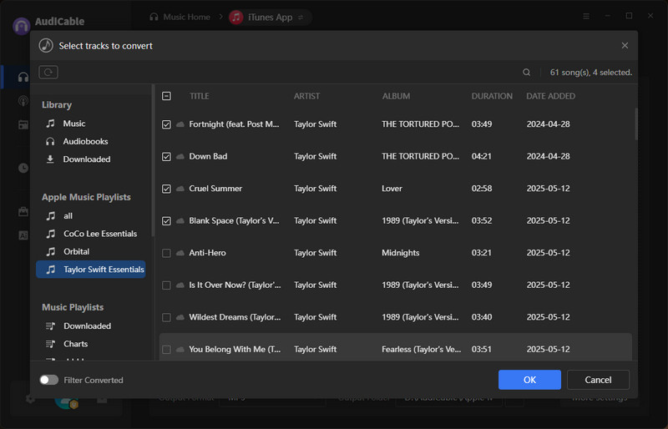The width and height of the screenshot is (668, 429).
Task: Click the cloud icon beside Blank Space
Action: pyautogui.click(x=180, y=220)
